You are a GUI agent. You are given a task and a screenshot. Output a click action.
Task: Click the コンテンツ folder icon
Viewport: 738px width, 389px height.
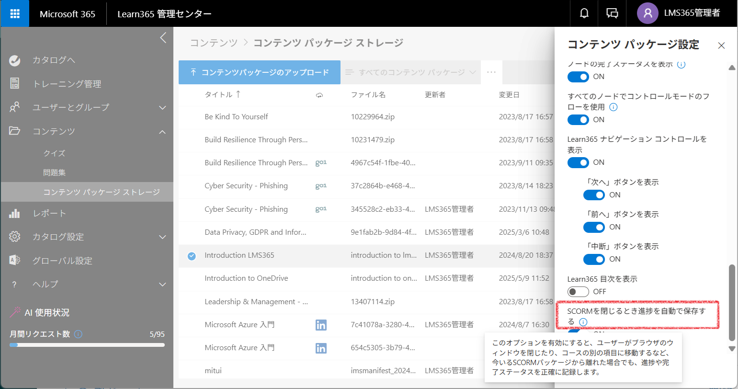click(x=15, y=131)
